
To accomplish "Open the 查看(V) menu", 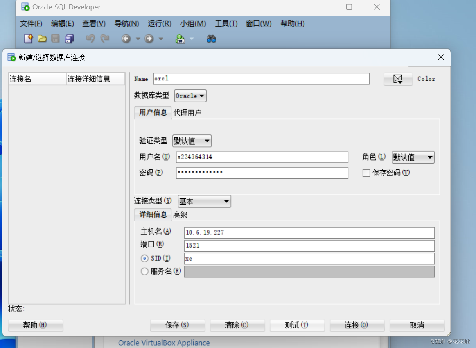I will coord(94,23).
